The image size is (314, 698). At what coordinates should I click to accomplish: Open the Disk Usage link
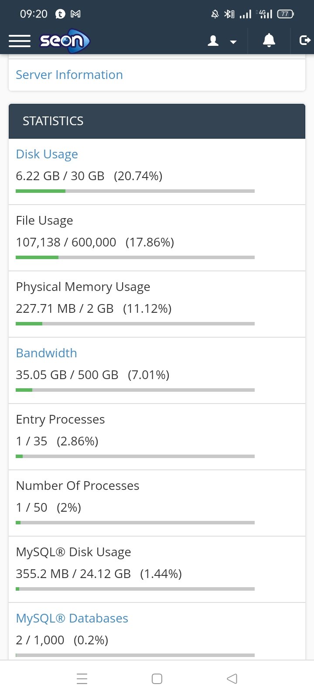point(47,154)
